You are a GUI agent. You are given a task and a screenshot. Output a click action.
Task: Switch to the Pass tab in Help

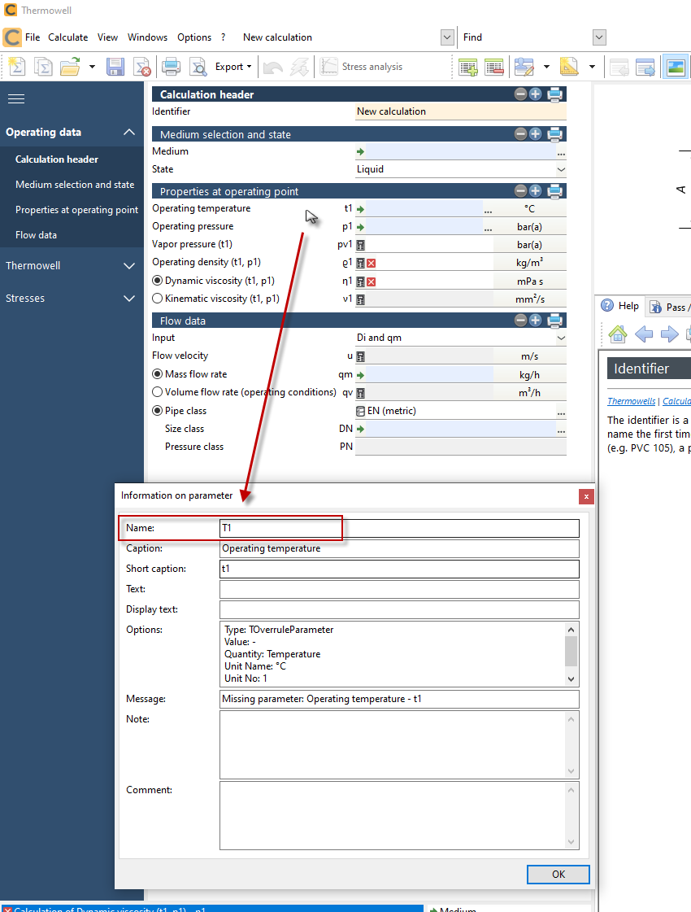(671, 306)
